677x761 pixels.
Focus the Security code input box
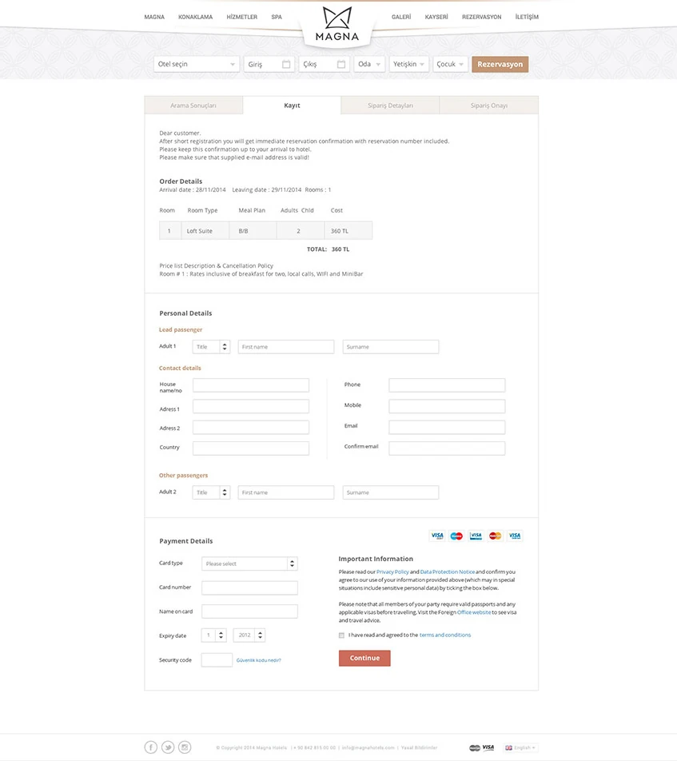point(217,659)
